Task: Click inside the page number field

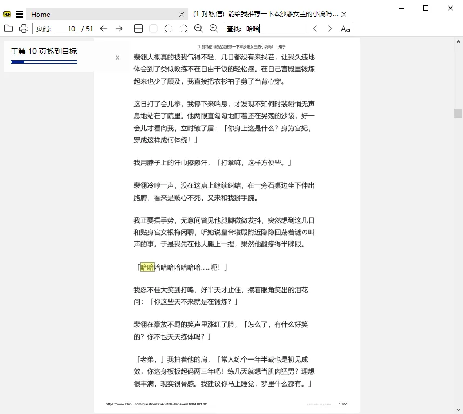Action: 67,29
